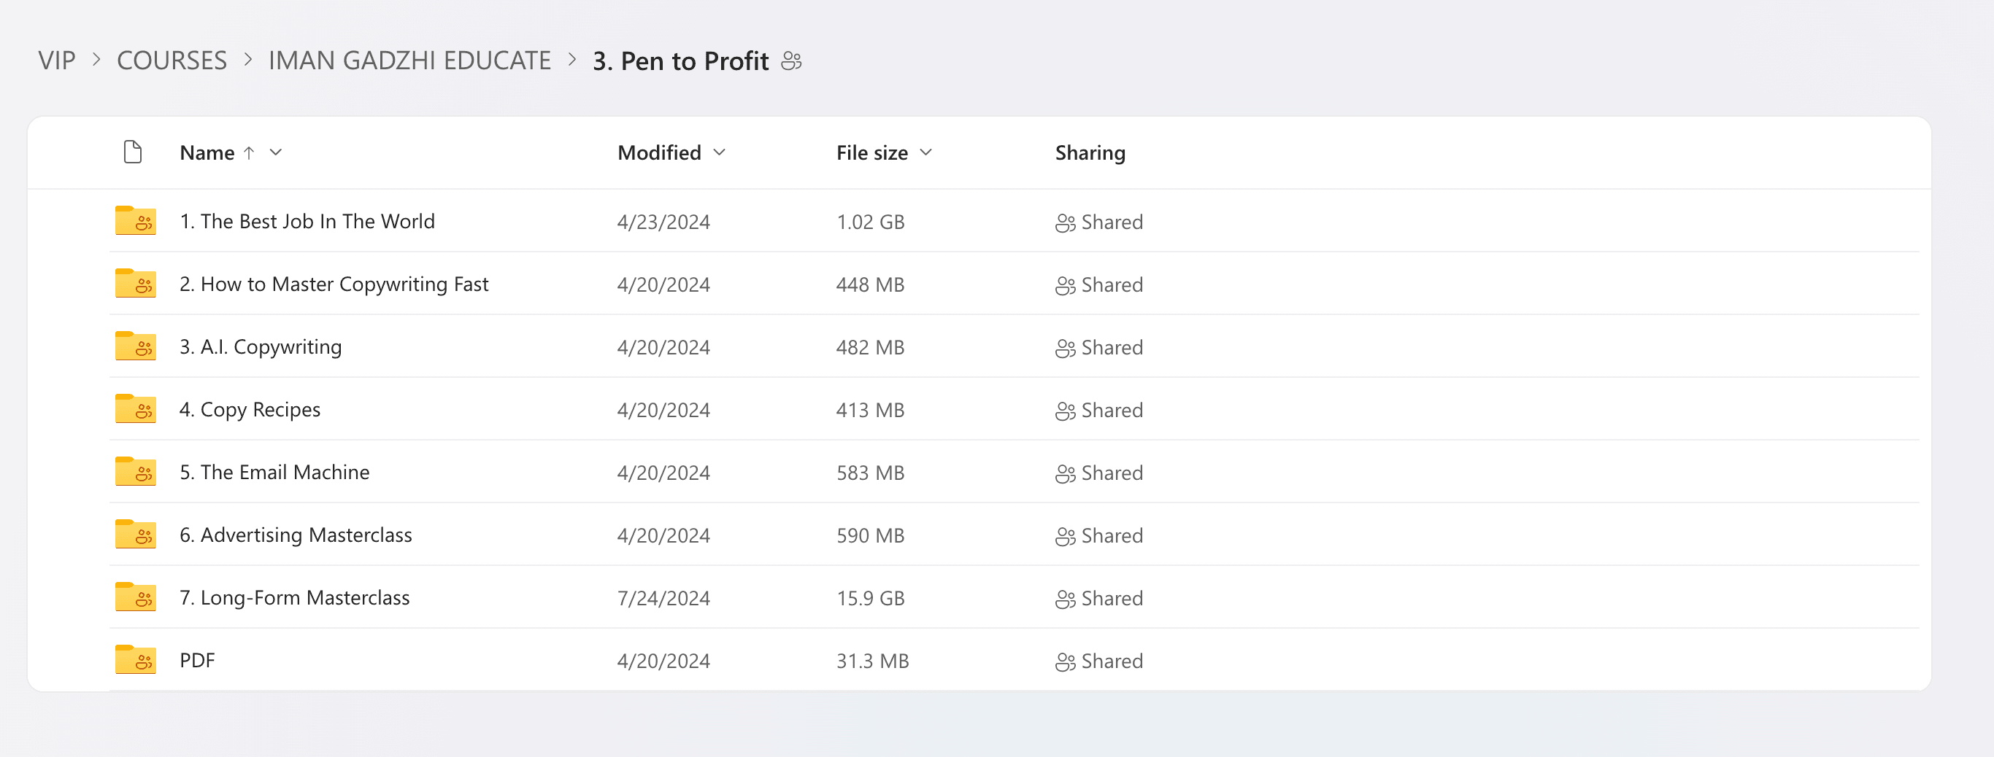Screen dimensions: 1994x757
Task: Expand breadcrumb chevron after COURSES
Action: pos(247,60)
